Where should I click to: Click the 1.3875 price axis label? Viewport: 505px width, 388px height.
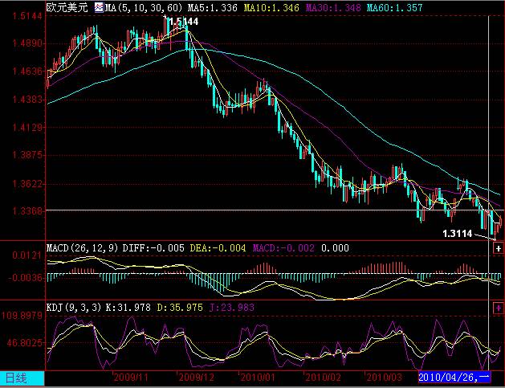pos(27,155)
